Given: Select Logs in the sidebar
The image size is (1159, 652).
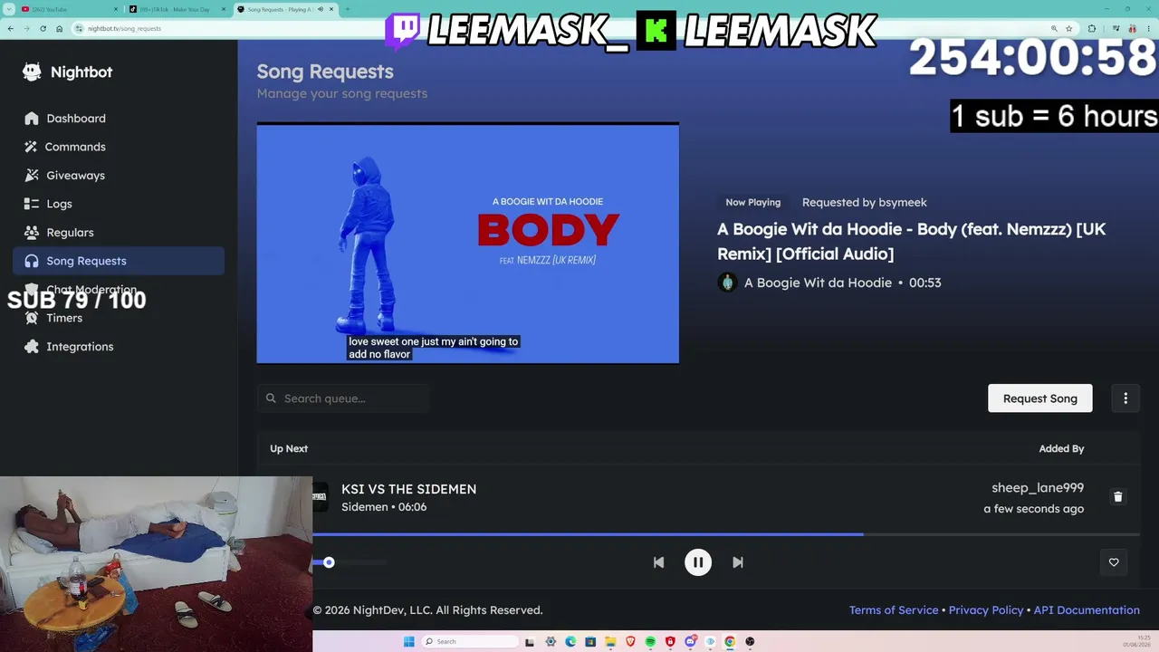Looking at the screenshot, I should coord(119,204).
